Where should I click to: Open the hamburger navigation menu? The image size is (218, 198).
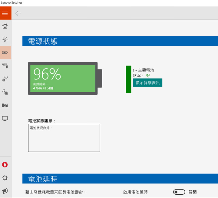pyautogui.click(x=5, y=13)
